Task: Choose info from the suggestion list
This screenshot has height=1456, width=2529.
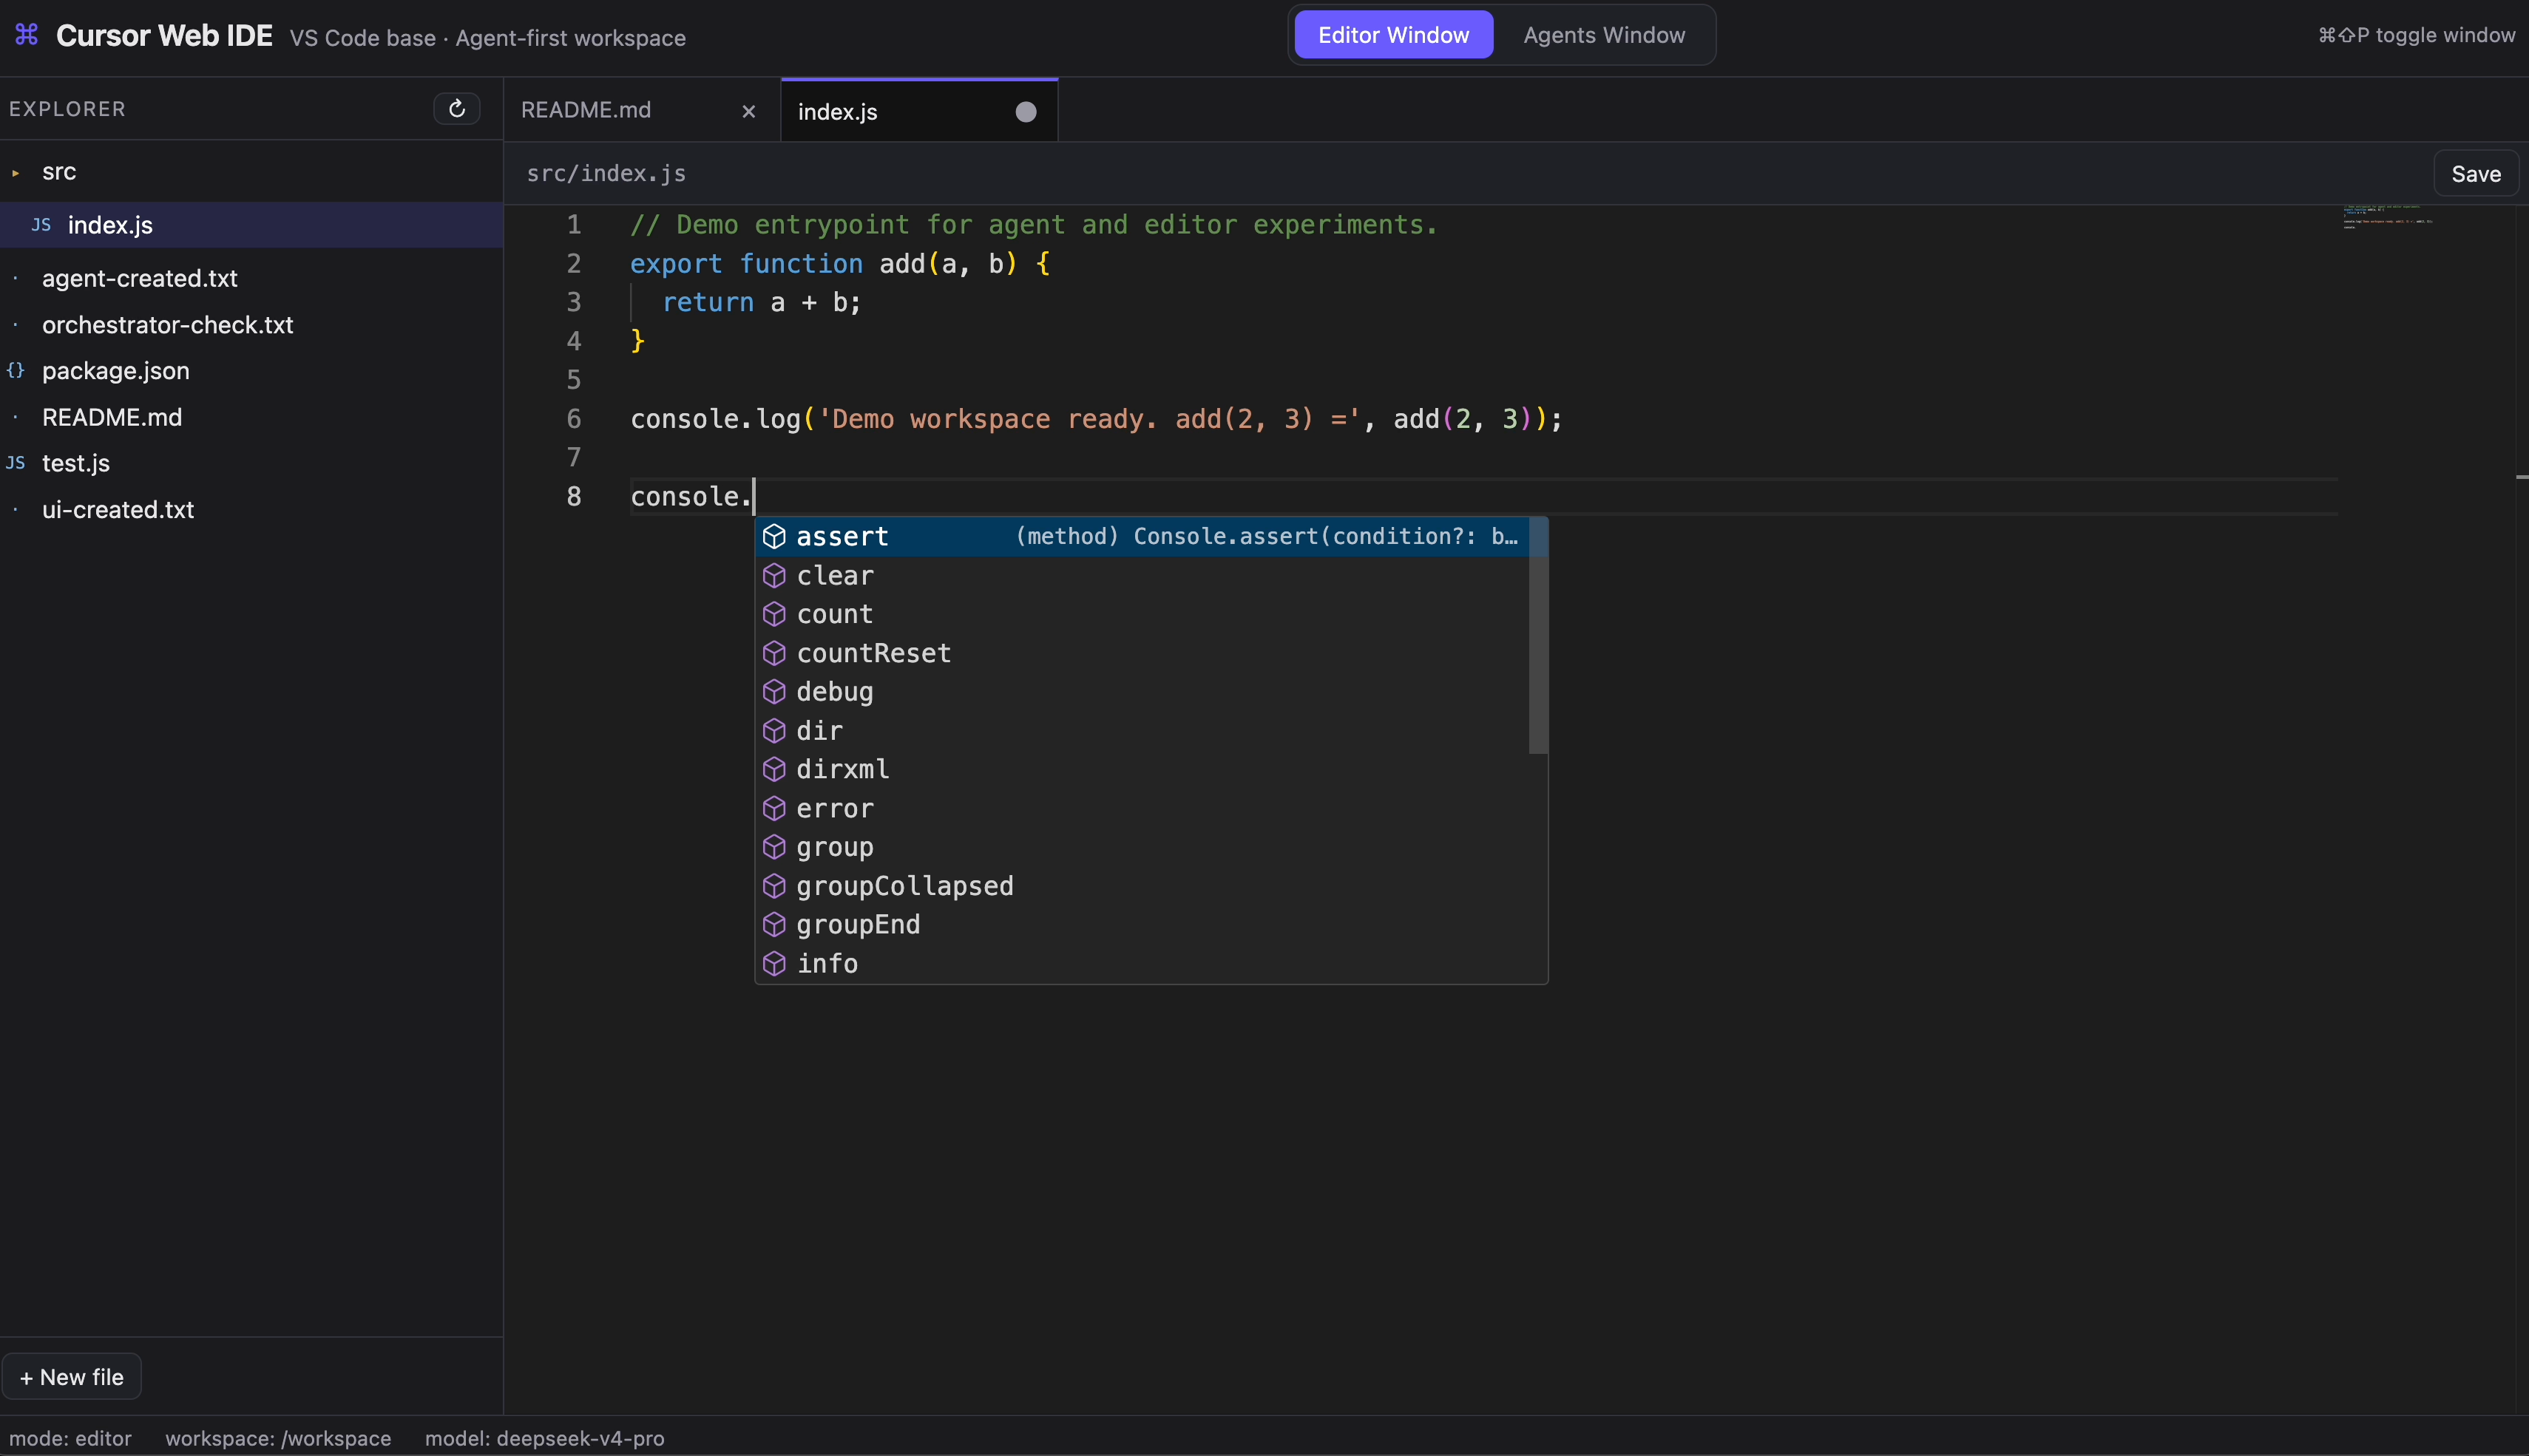Action: coord(1142,963)
